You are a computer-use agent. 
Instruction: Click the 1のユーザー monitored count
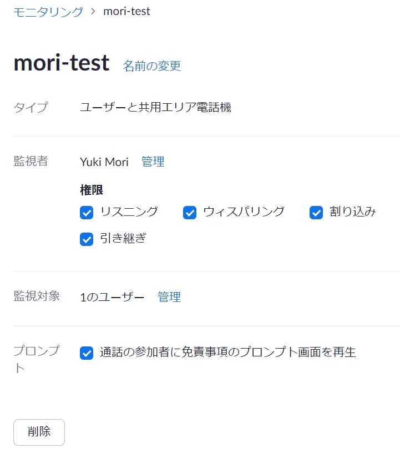112,297
